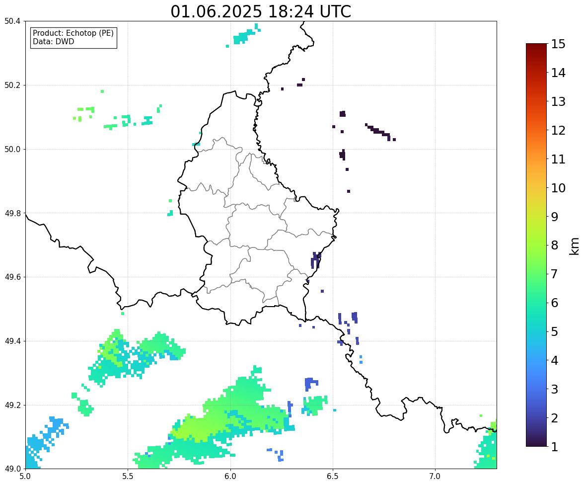
Task: Click the longitude axis label 7.0
Action: [435, 477]
